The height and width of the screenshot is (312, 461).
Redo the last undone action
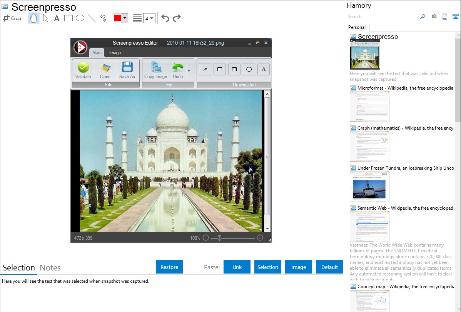click(x=177, y=18)
